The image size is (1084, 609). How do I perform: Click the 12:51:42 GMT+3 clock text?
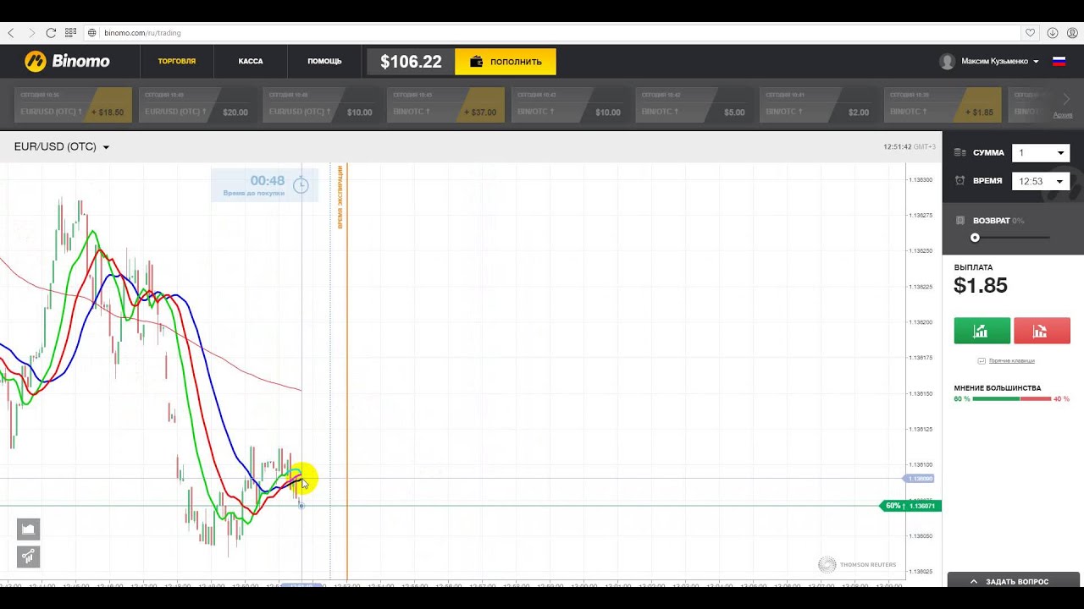click(x=909, y=147)
